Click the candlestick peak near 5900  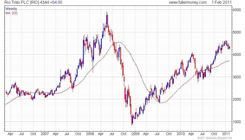click(106, 19)
